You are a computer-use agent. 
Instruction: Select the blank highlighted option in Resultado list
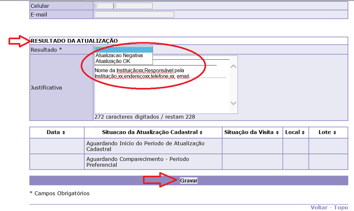[124, 49]
